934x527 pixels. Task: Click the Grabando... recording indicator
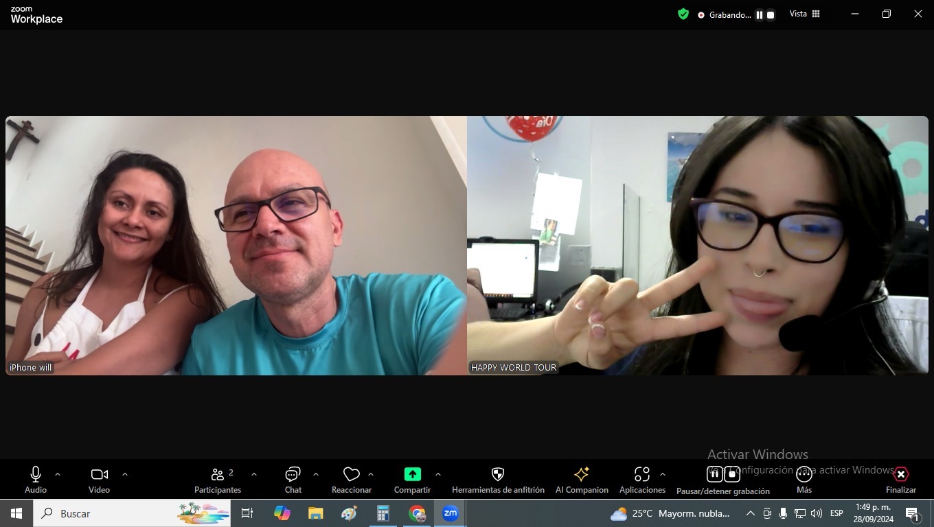(x=725, y=14)
